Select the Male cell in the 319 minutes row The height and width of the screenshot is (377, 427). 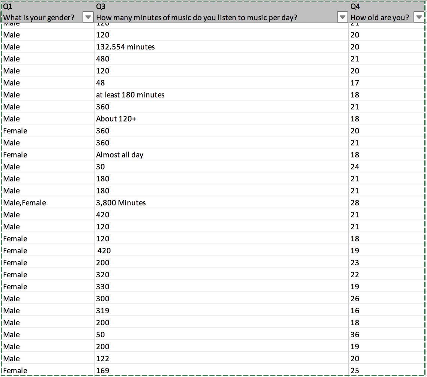48,311
